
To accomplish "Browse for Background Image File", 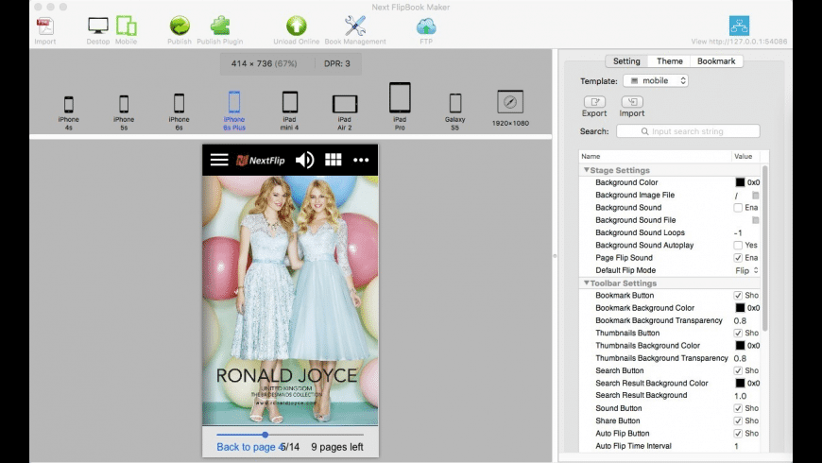I will 756,195.
